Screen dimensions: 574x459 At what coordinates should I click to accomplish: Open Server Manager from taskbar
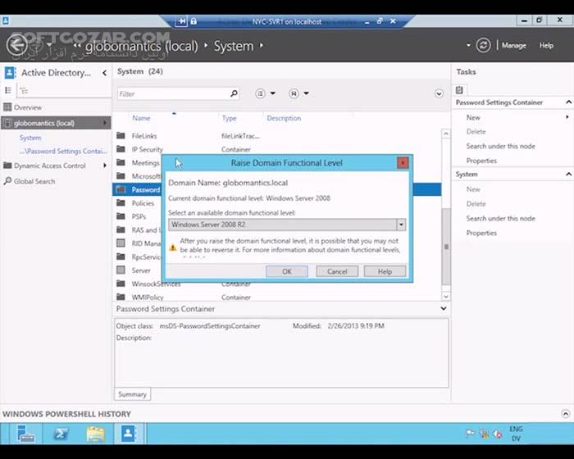coord(25,434)
